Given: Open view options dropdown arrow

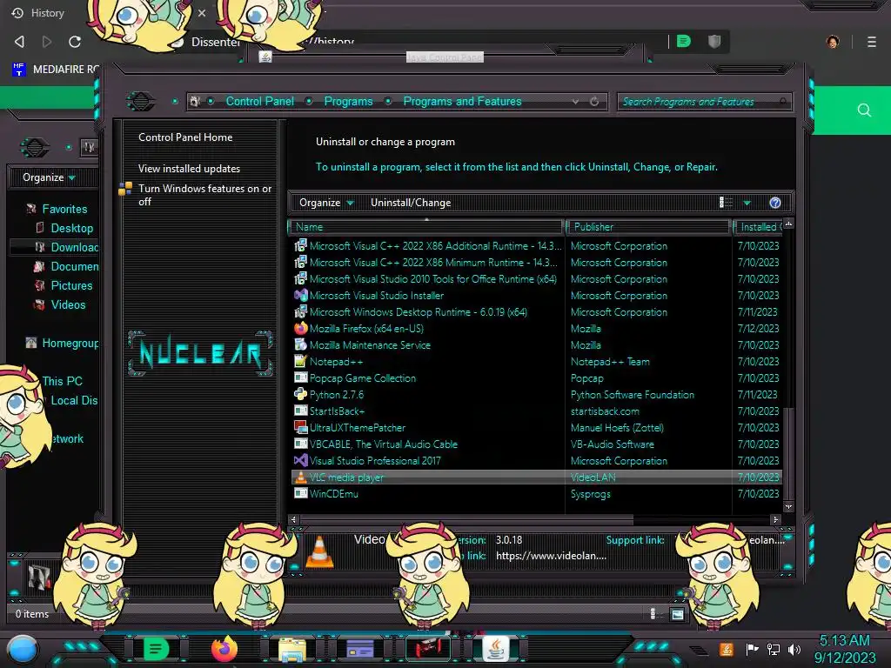Looking at the screenshot, I should [747, 203].
